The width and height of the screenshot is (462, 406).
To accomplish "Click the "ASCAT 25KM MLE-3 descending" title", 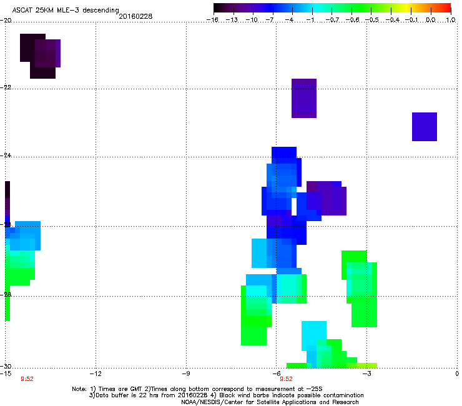I will pyautogui.click(x=66, y=11).
